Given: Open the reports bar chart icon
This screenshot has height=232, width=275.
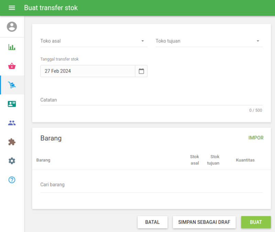Looking at the screenshot, I should click(12, 47).
